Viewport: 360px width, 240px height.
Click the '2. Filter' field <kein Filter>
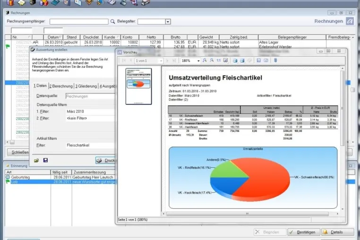[x=90, y=118]
